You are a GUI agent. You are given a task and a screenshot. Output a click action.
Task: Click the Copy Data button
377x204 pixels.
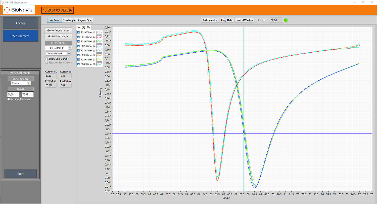tap(227, 20)
